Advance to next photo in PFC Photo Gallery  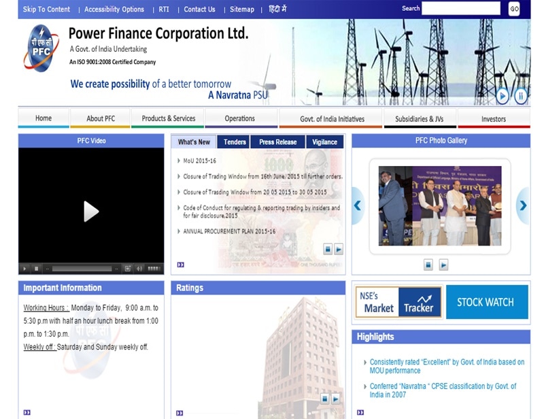(522, 205)
